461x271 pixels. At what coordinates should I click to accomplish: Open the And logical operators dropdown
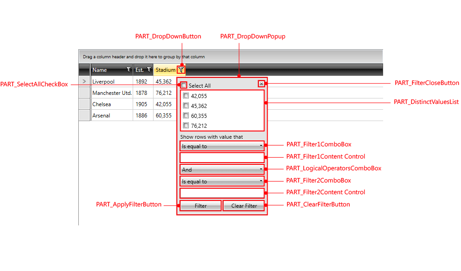click(x=222, y=169)
